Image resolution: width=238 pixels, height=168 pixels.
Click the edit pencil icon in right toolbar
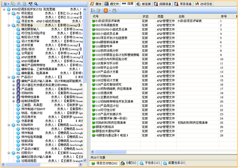99,10
